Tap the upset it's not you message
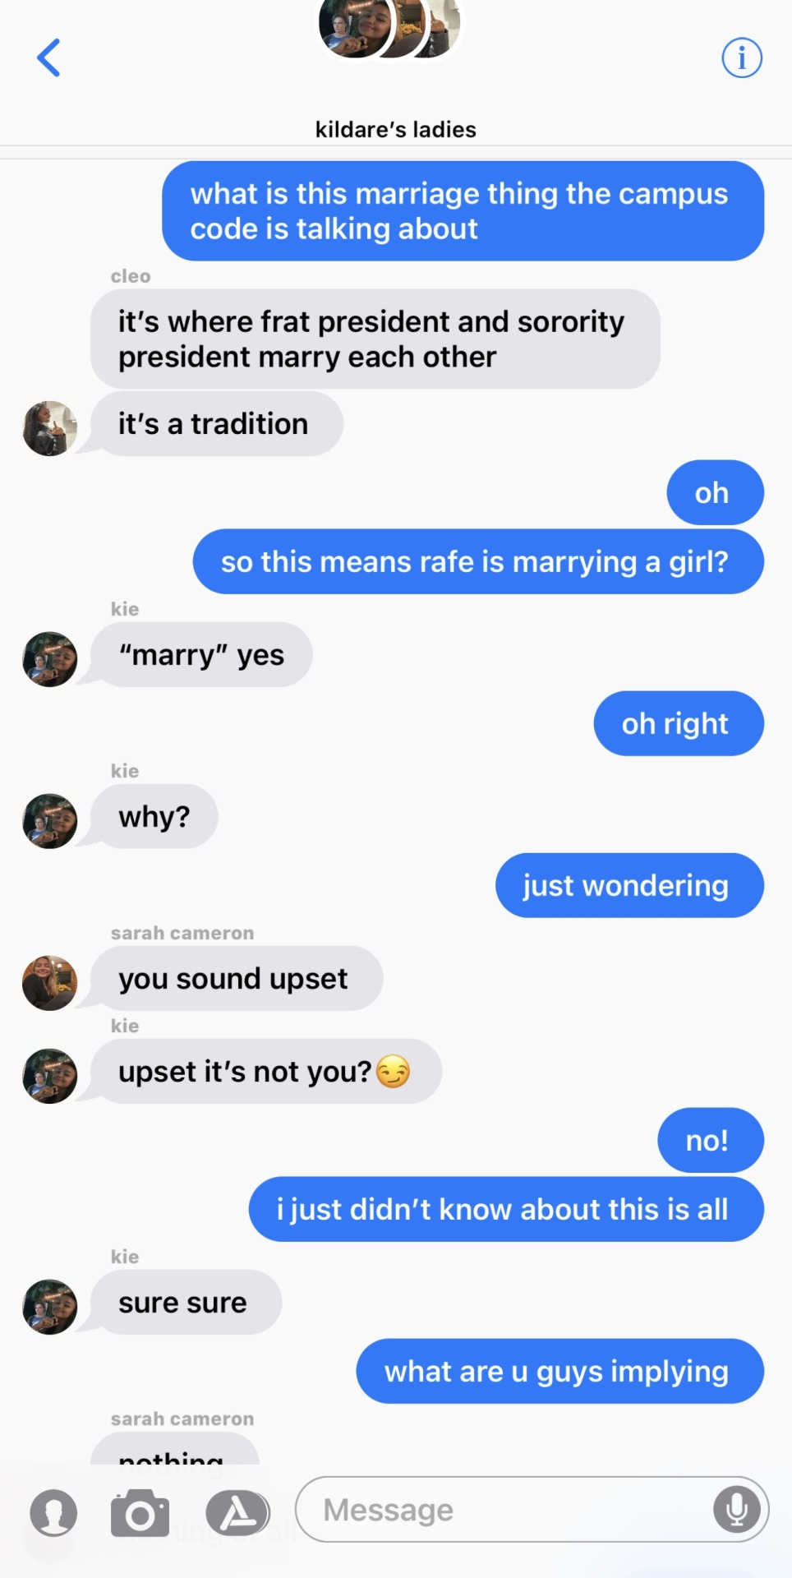The image size is (792, 1578). tap(266, 1071)
